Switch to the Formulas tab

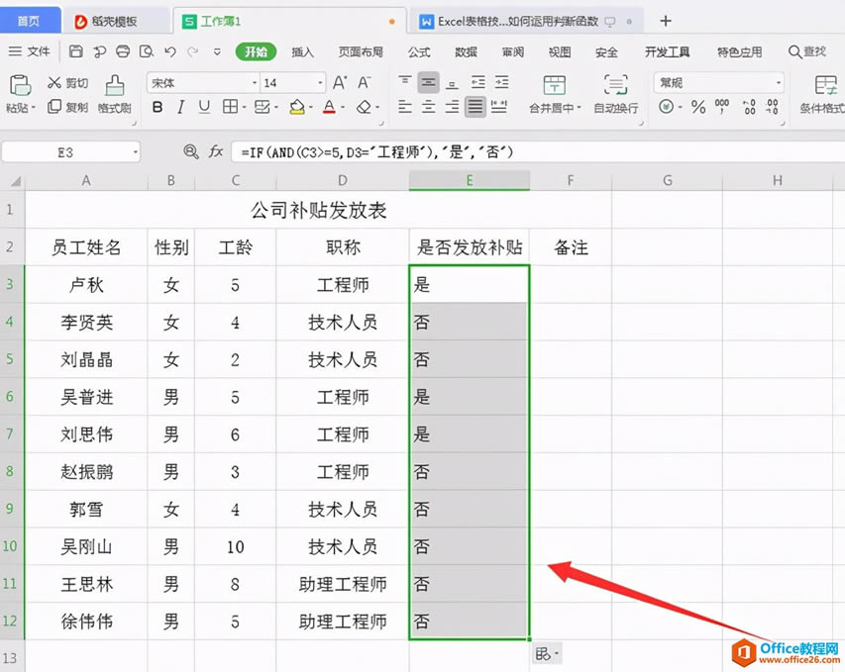click(419, 51)
